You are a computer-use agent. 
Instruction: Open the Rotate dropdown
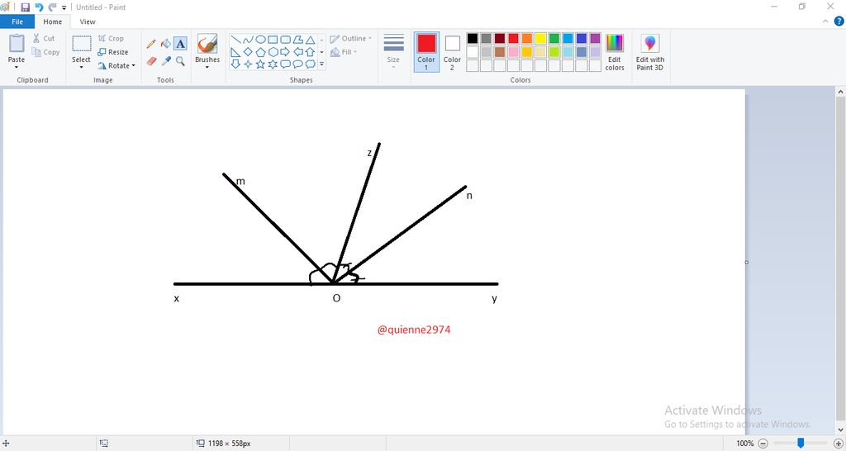click(x=116, y=66)
